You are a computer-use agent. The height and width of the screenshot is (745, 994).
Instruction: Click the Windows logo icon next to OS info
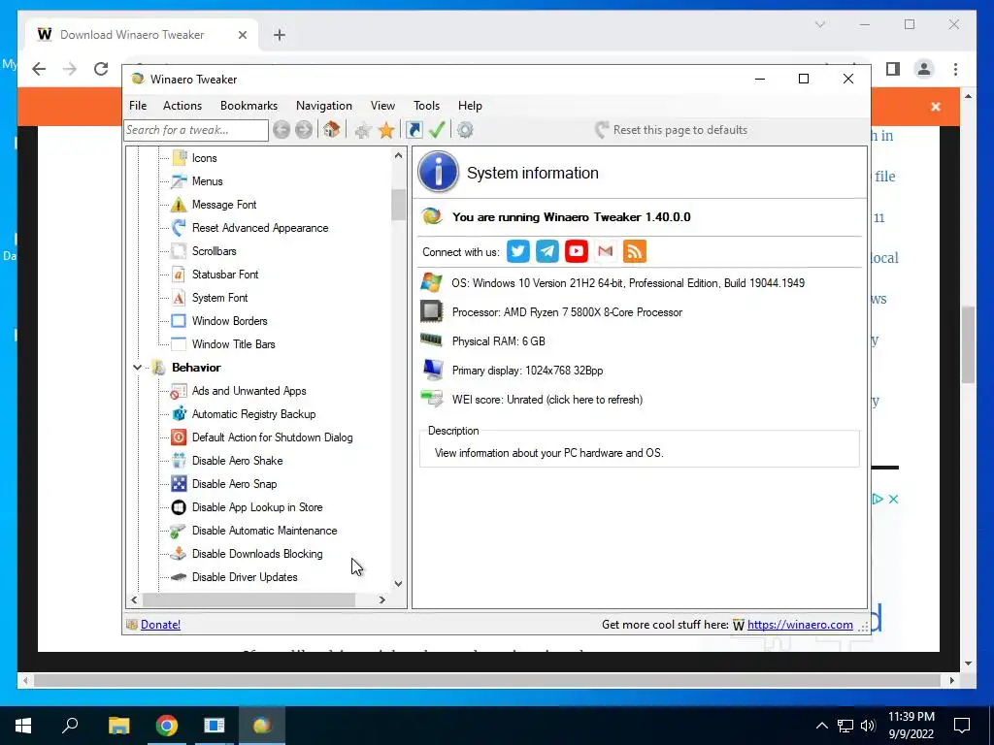click(x=432, y=282)
